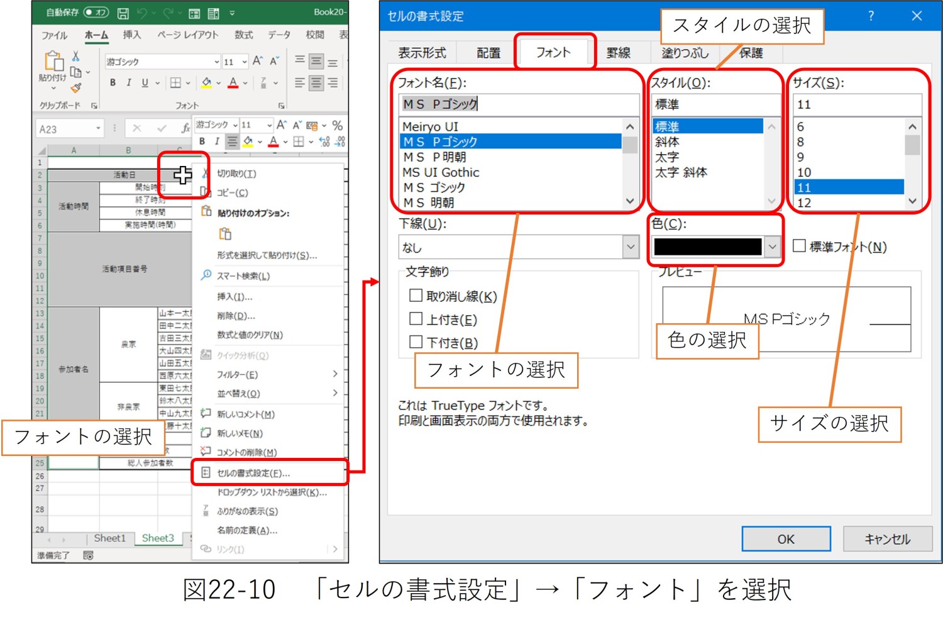Screen dimensions: 943x622
Task: Switch to the Border (罫線) tab
Action: pyautogui.click(x=618, y=53)
